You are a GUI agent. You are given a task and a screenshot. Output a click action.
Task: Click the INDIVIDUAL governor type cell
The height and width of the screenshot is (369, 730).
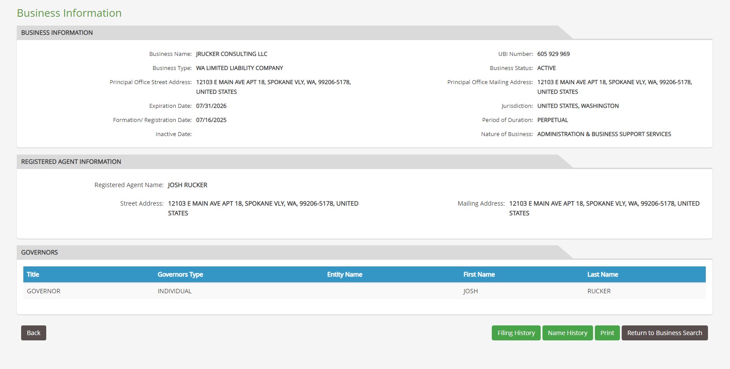(x=175, y=291)
